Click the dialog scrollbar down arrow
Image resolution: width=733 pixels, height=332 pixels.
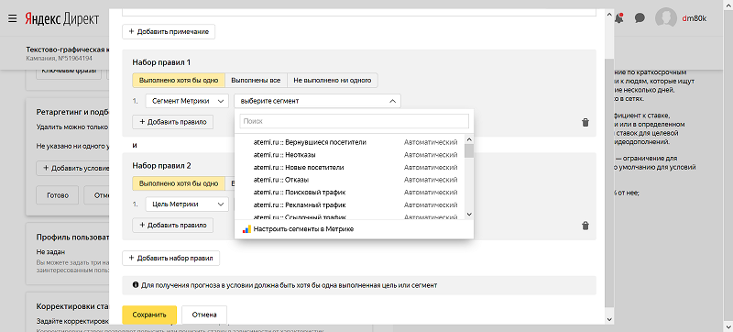point(609,319)
